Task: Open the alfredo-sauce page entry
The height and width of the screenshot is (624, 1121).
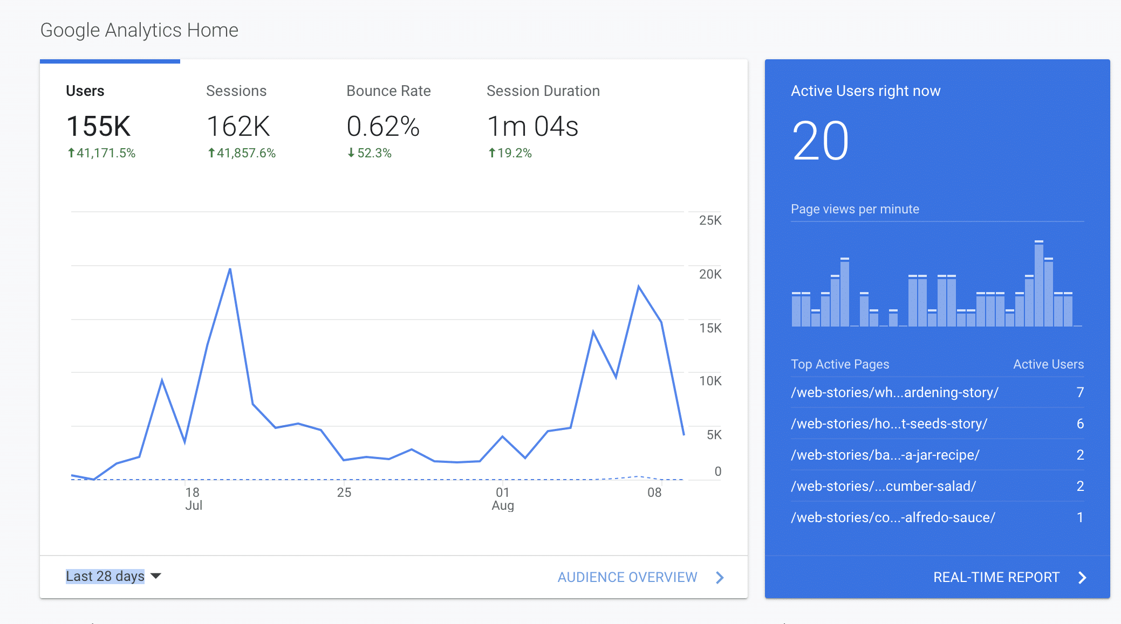Action: 893,517
